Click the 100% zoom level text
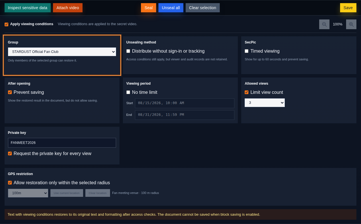The height and width of the screenshot is (224, 361). pos(338,24)
